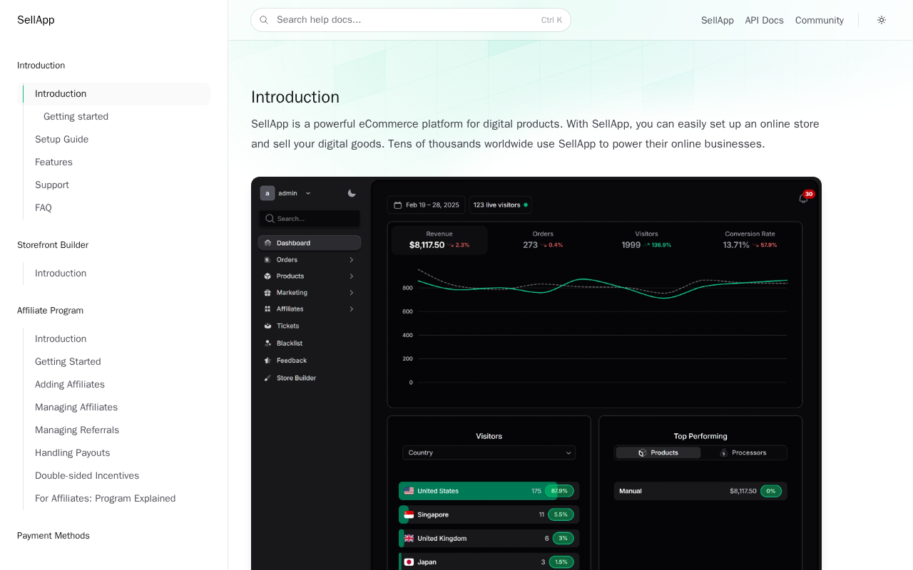Open the Getting started sub-page
Screen dimensions: 913x570
coord(76,117)
